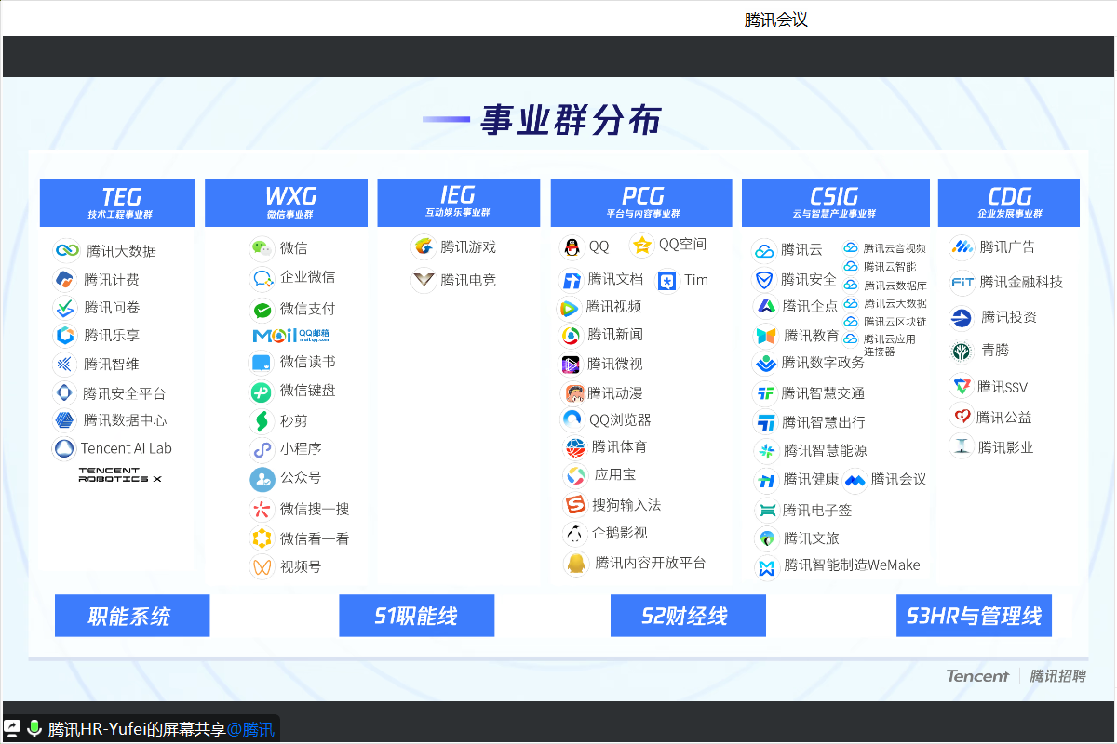Click the Tencent Meeting icon in CSIG
Screen dimensions: 1117x744
click(855, 480)
